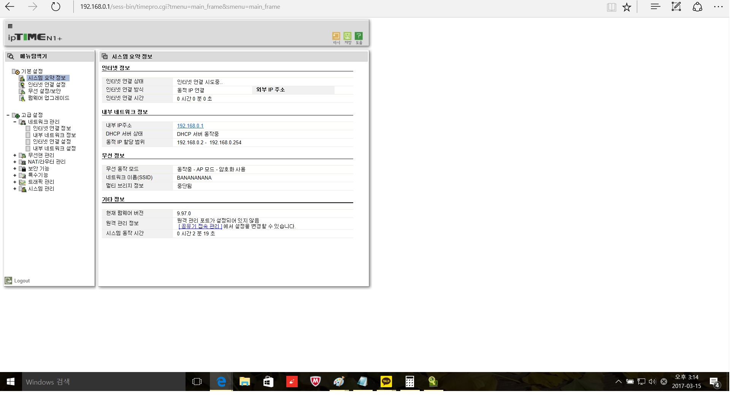Open browser more options ellipsis
The height and width of the screenshot is (410, 730).
(x=718, y=7)
